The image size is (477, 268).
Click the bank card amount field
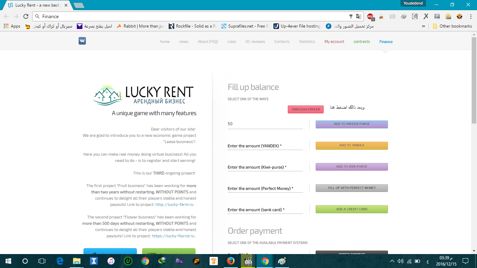pos(265,210)
